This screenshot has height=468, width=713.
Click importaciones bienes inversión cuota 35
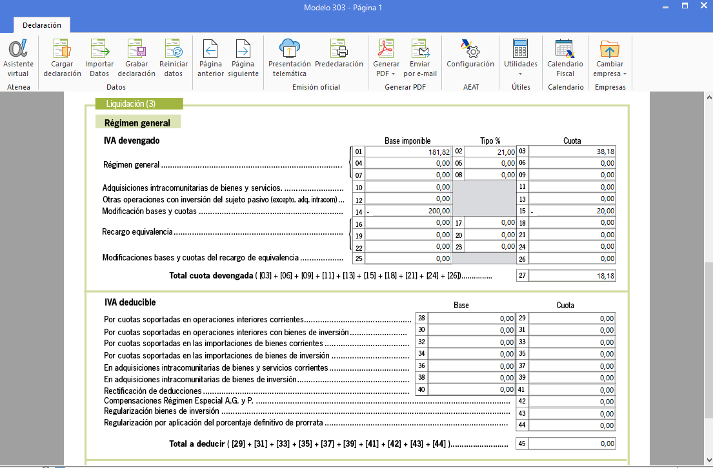[572, 354]
